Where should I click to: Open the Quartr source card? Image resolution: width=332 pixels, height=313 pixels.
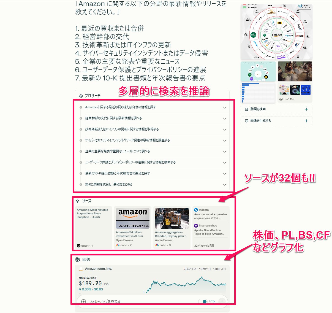(94, 228)
